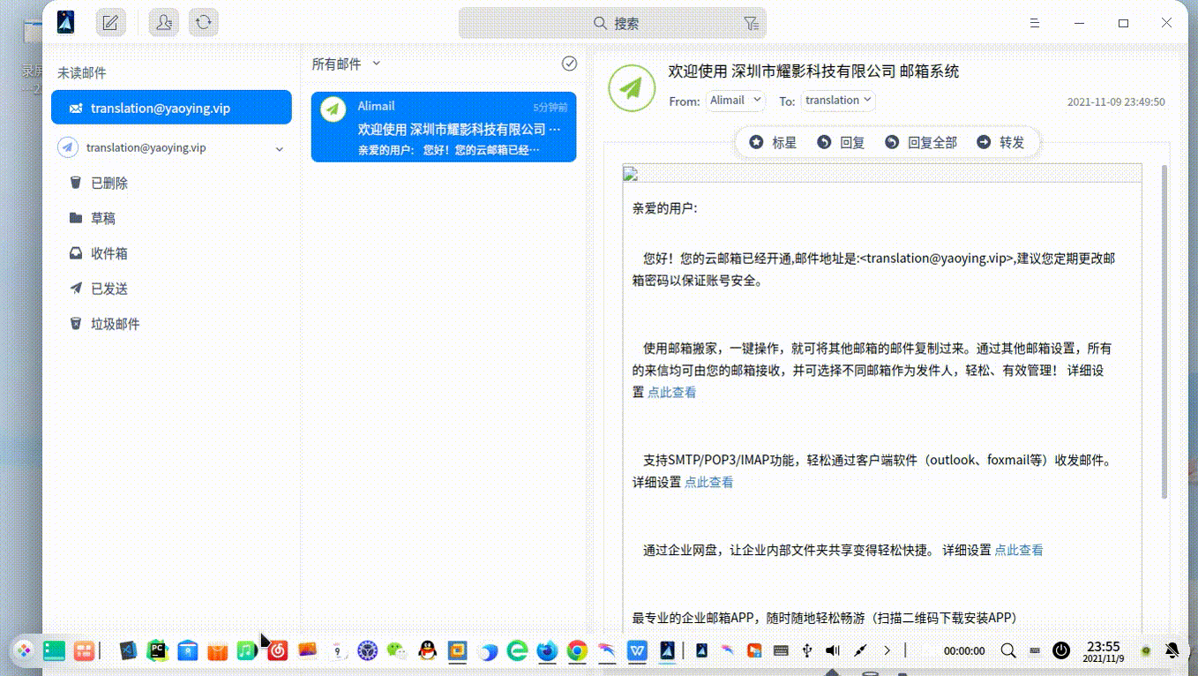Viewport: 1198px width, 676px height.
Task: Click the 搜索 search input field
Action: 626,23
